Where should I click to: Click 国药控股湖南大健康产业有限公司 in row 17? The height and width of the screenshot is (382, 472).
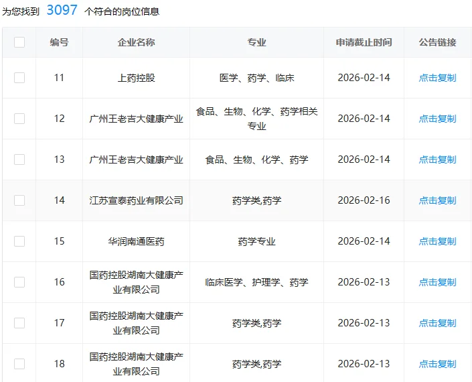coord(136,323)
